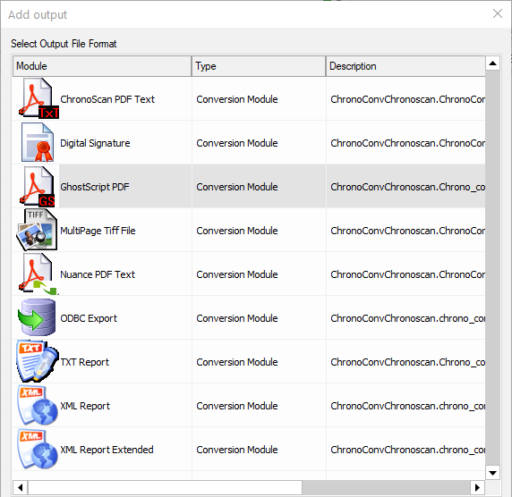Select the TXT Report icon

pos(38,361)
